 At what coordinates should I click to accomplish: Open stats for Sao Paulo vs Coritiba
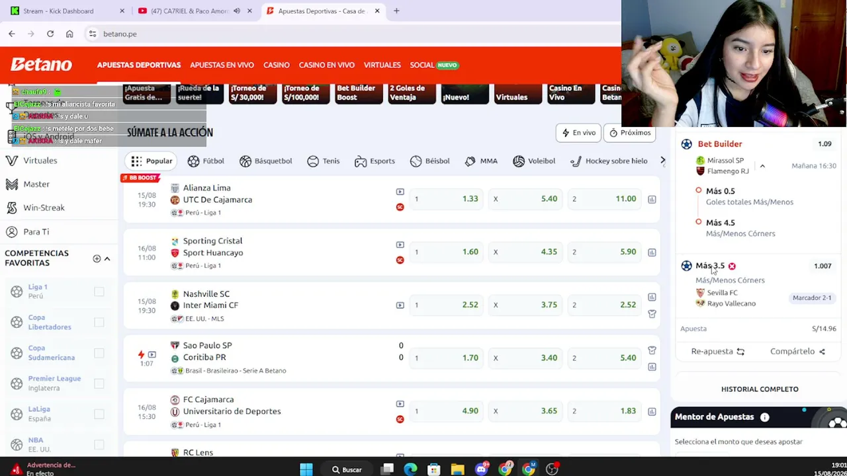point(652,367)
